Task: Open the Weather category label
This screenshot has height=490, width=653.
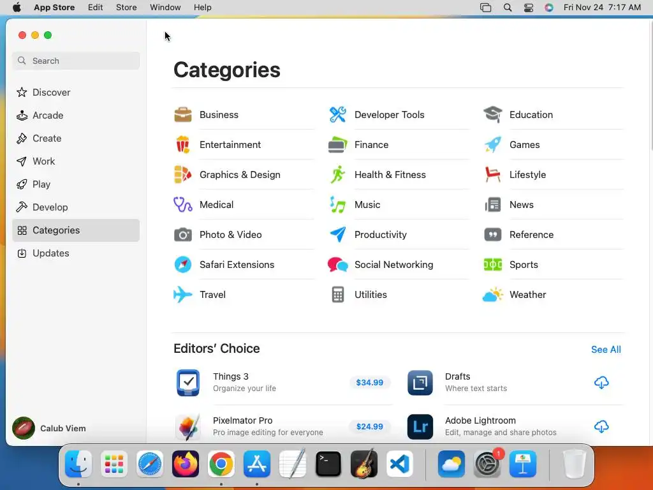Action: [527, 295]
